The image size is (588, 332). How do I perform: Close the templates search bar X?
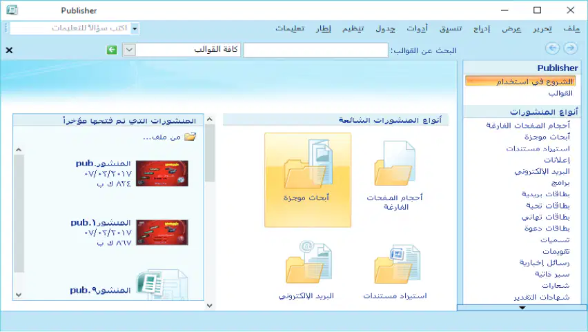coord(10,50)
